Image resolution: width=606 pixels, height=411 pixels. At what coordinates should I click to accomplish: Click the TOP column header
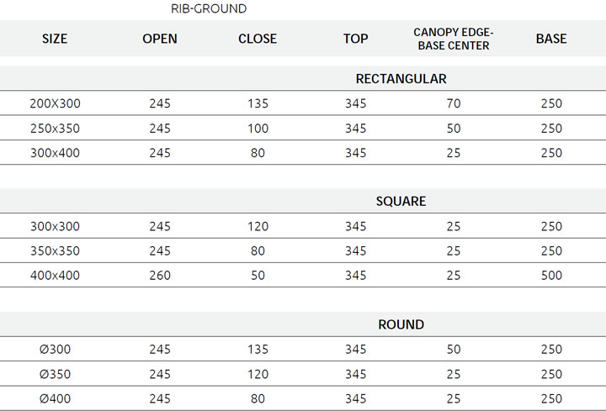(x=356, y=39)
